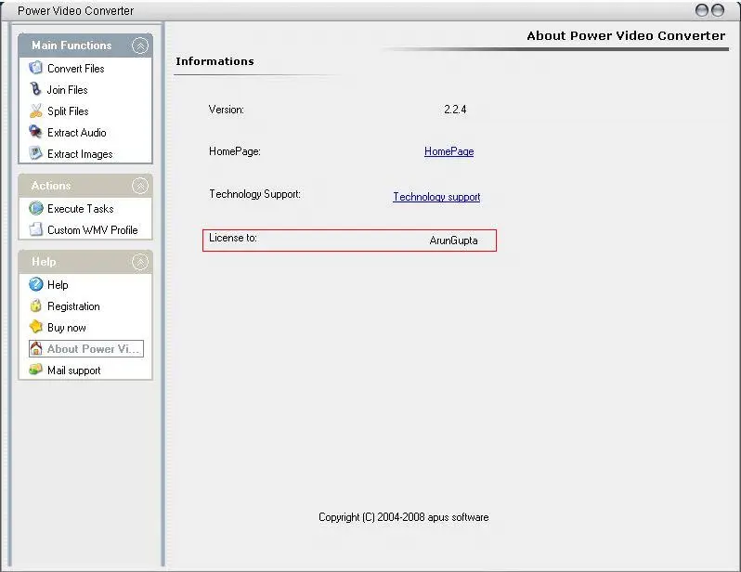This screenshot has width=741, height=572.
Task: Click the Convert Files icon
Action: coord(36,68)
